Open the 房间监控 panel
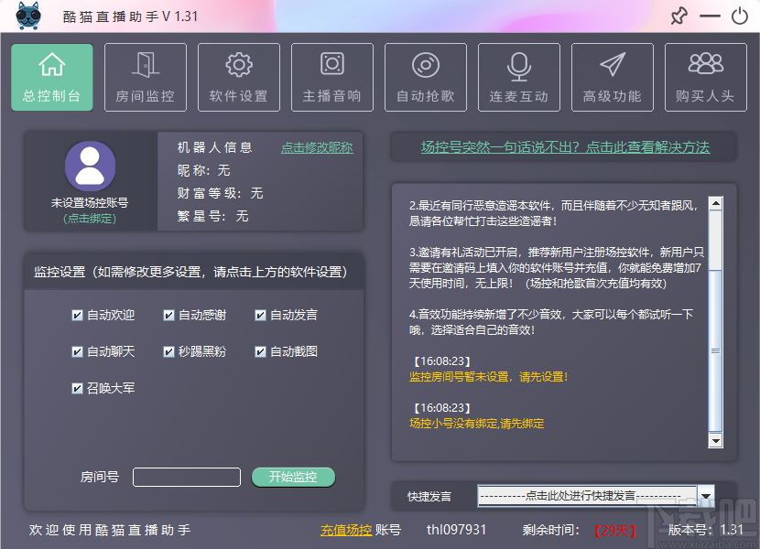 point(145,77)
